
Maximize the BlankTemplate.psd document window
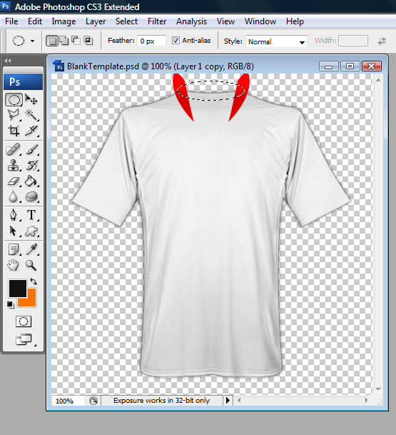pos(350,66)
